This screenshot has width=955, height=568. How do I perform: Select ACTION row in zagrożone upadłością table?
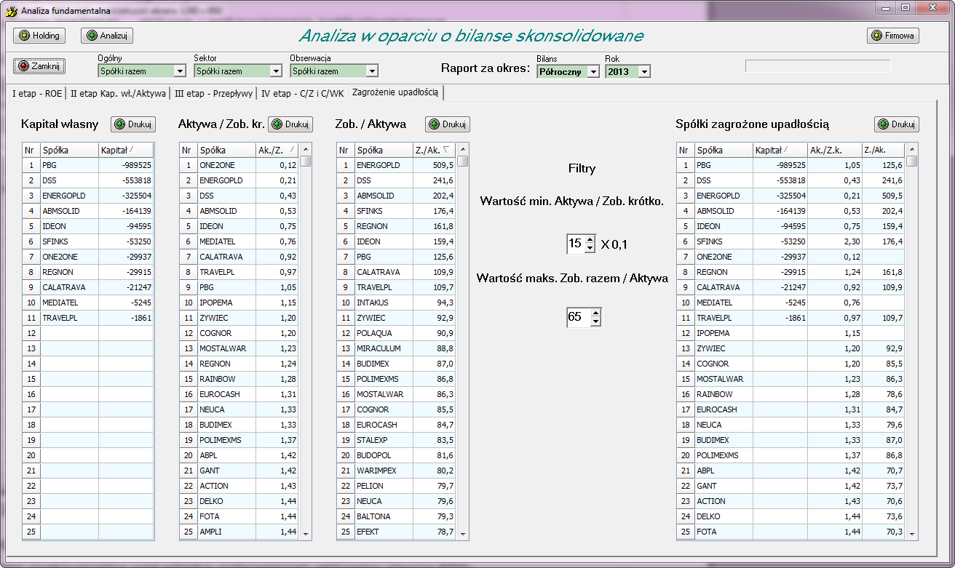(x=791, y=501)
